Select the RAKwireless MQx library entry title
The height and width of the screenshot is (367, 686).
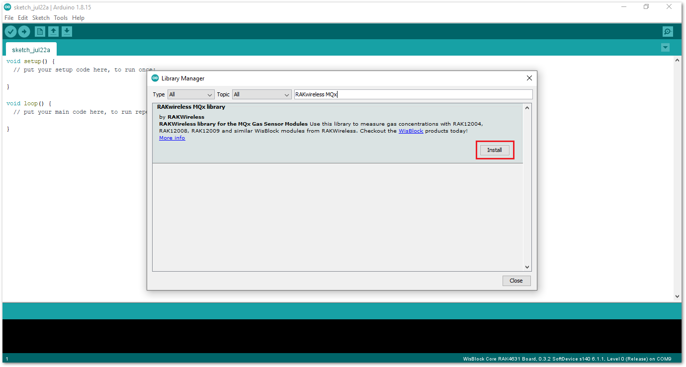click(191, 107)
